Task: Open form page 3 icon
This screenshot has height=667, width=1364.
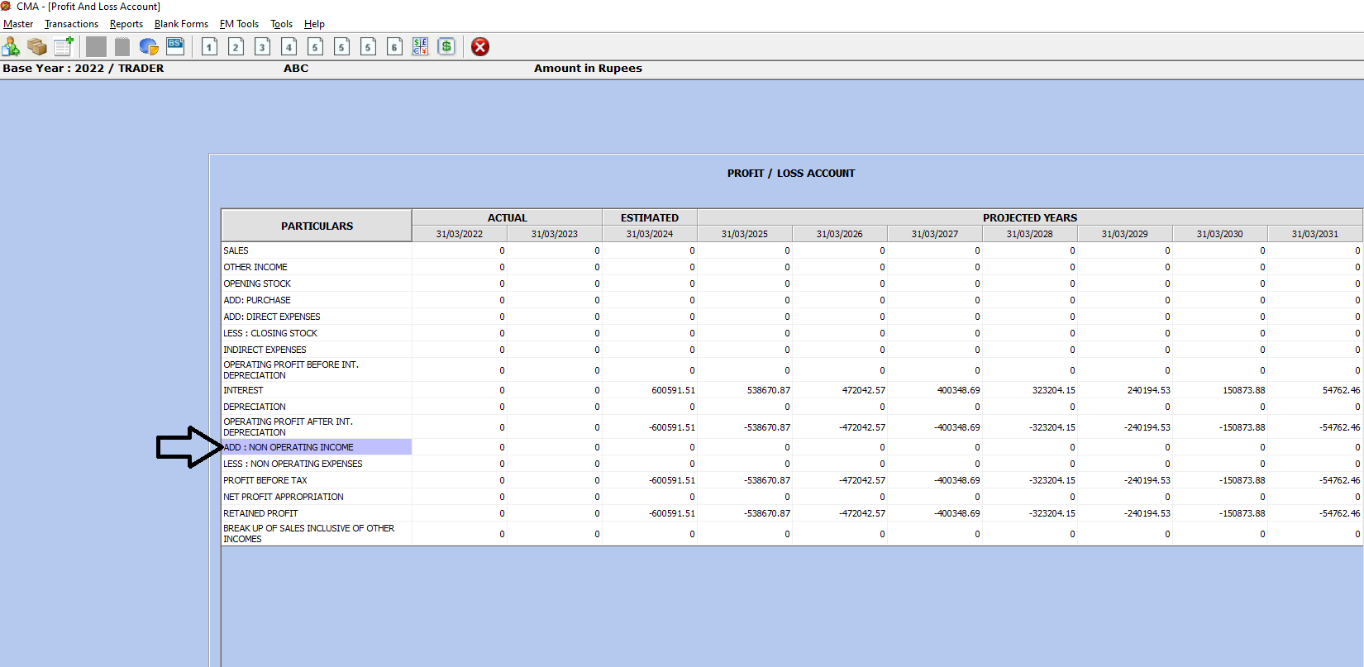Action: pyautogui.click(x=262, y=46)
